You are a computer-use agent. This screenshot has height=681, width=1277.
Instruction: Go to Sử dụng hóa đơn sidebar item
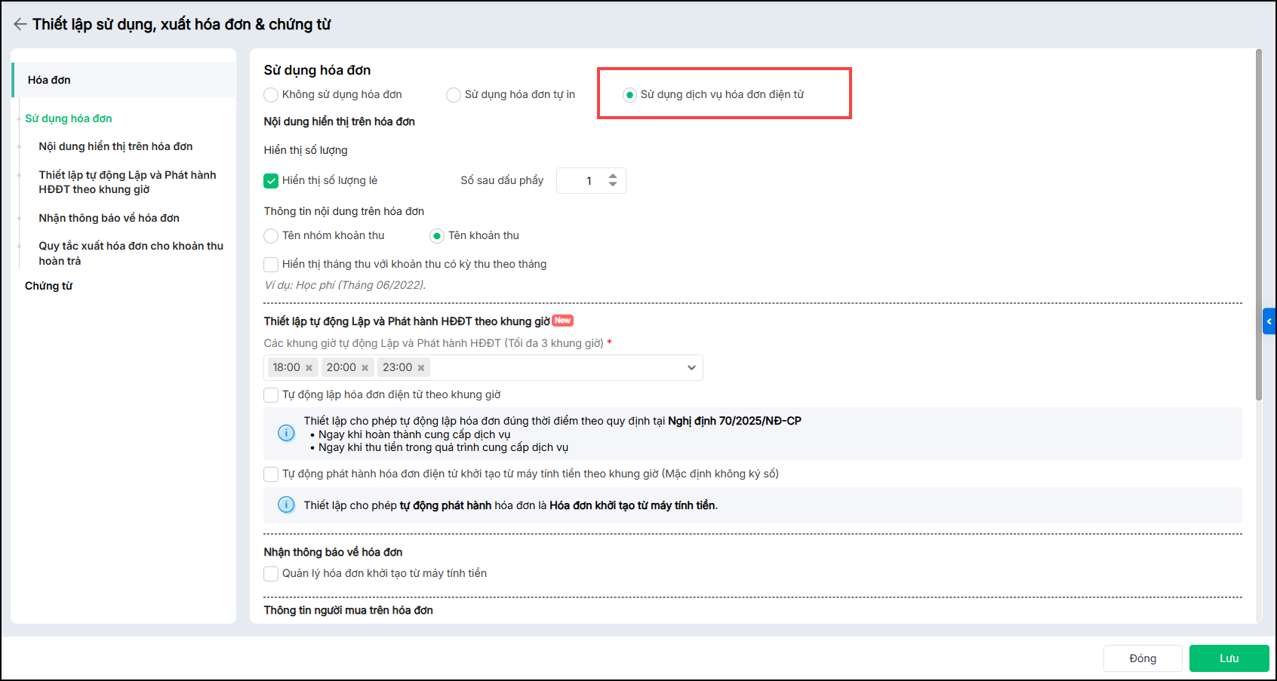pyautogui.click(x=69, y=118)
